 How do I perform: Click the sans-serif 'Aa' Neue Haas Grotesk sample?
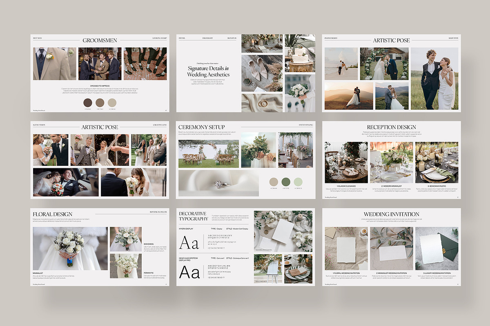point(190,272)
